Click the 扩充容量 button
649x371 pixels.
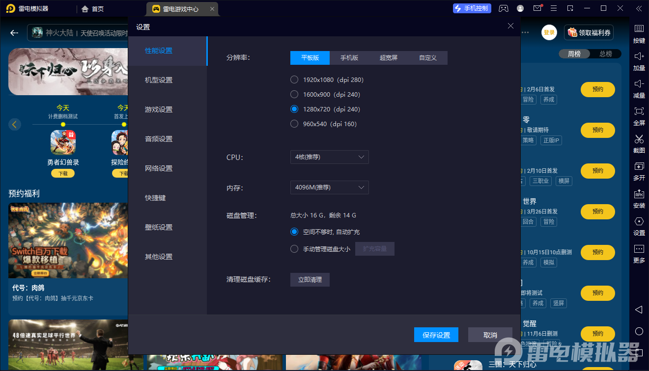click(x=375, y=249)
